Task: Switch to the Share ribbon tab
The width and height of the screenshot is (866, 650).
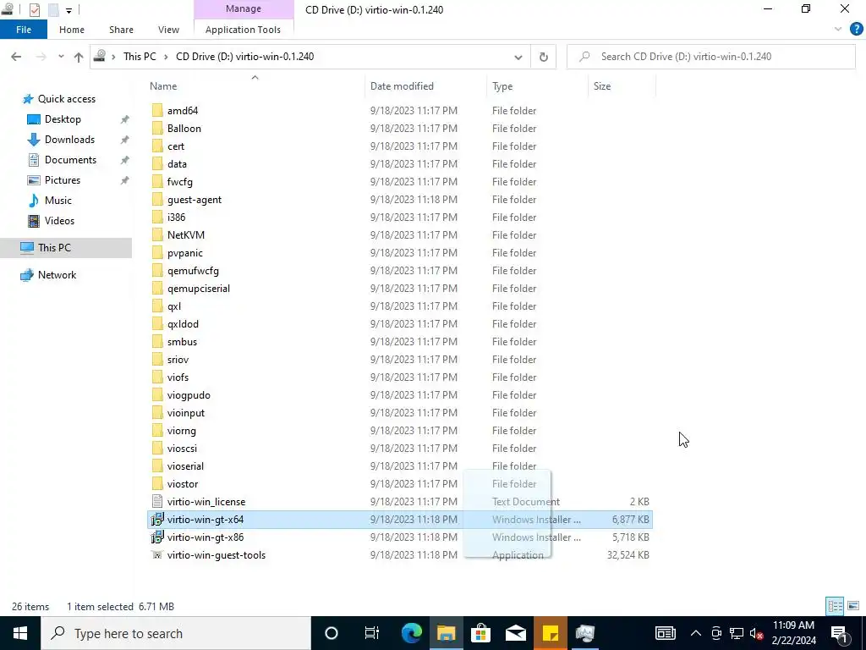Action: [x=121, y=30]
